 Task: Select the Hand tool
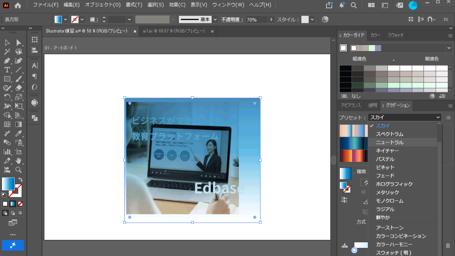(x=19, y=161)
